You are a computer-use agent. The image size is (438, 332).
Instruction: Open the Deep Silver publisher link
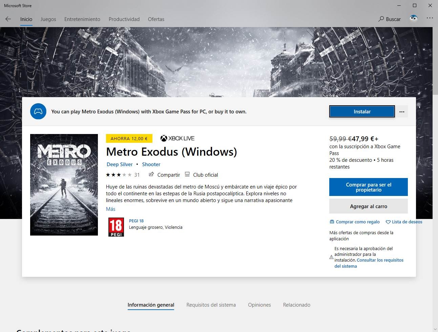120,164
